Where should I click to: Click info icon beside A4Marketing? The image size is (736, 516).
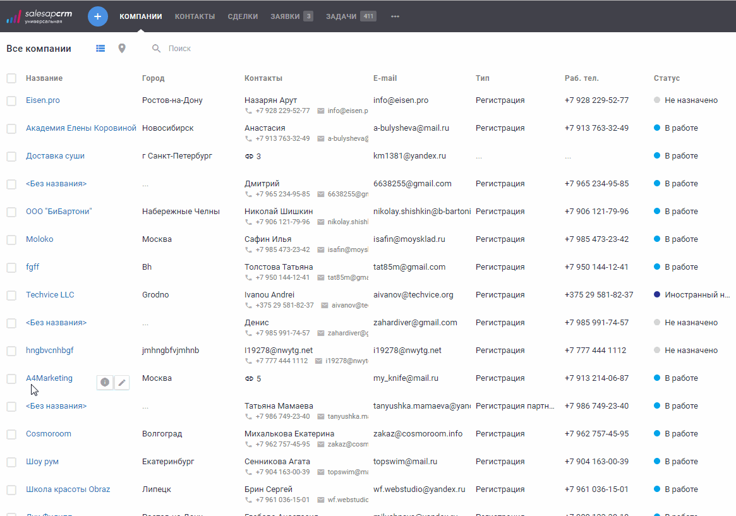105,382
